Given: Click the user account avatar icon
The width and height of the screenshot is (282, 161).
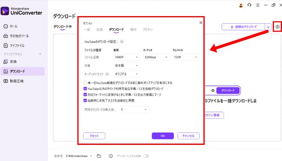Looking at the screenshot, I should tap(241, 5).
